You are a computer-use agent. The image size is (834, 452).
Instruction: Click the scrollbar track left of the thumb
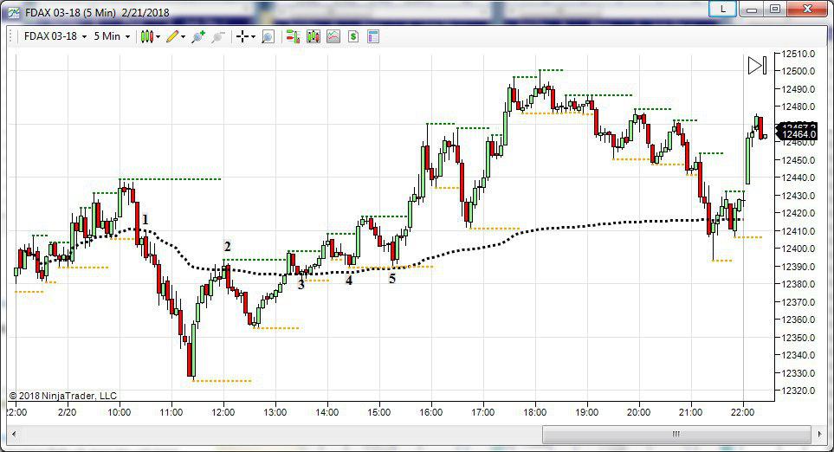[x=281, y=434]
